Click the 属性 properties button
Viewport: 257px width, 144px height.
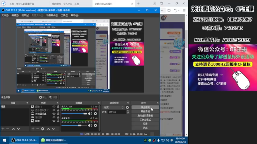click(x=43, y=97)
